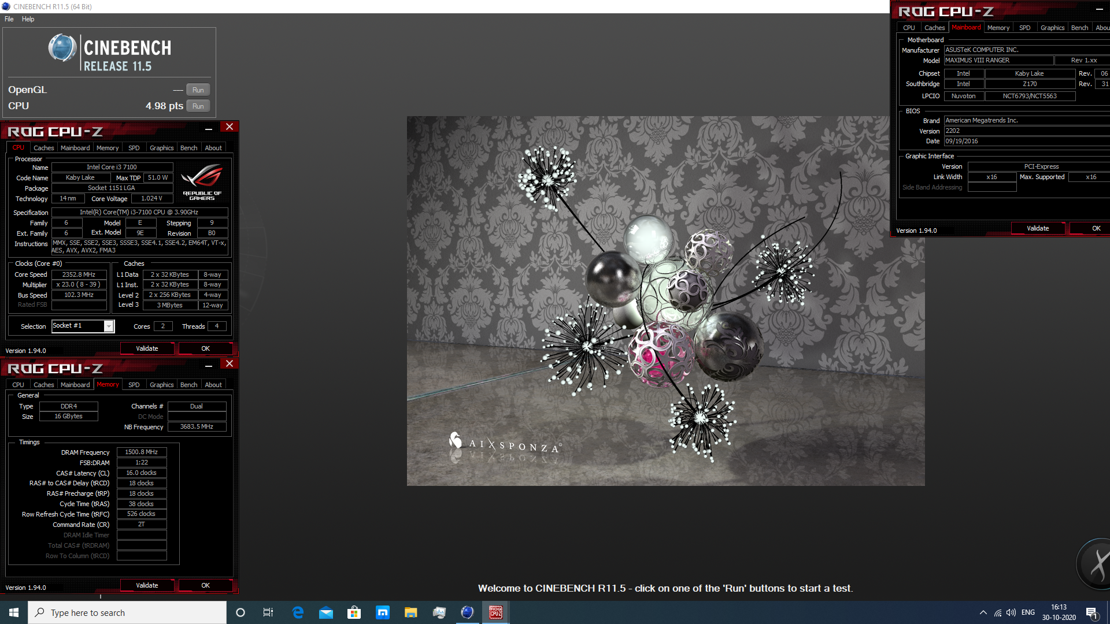Select CPU tab in Memory CPU-Z window
The image size is (1110, 624).
18,385
